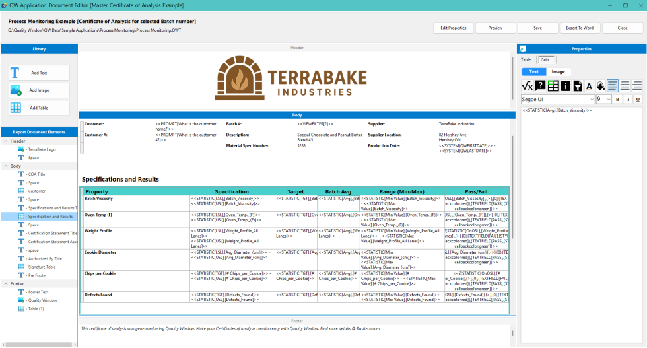Click the Properties panel header icon
Screen dimensions: 647x348
point(522,49)
